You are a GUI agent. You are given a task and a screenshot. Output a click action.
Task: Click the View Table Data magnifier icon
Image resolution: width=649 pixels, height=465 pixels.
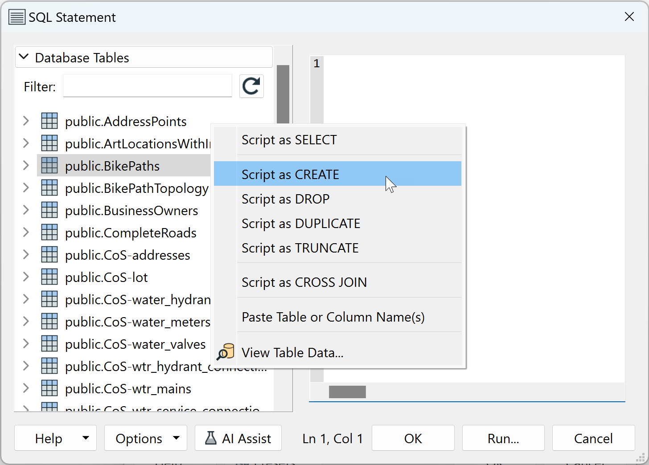[226, 352]
